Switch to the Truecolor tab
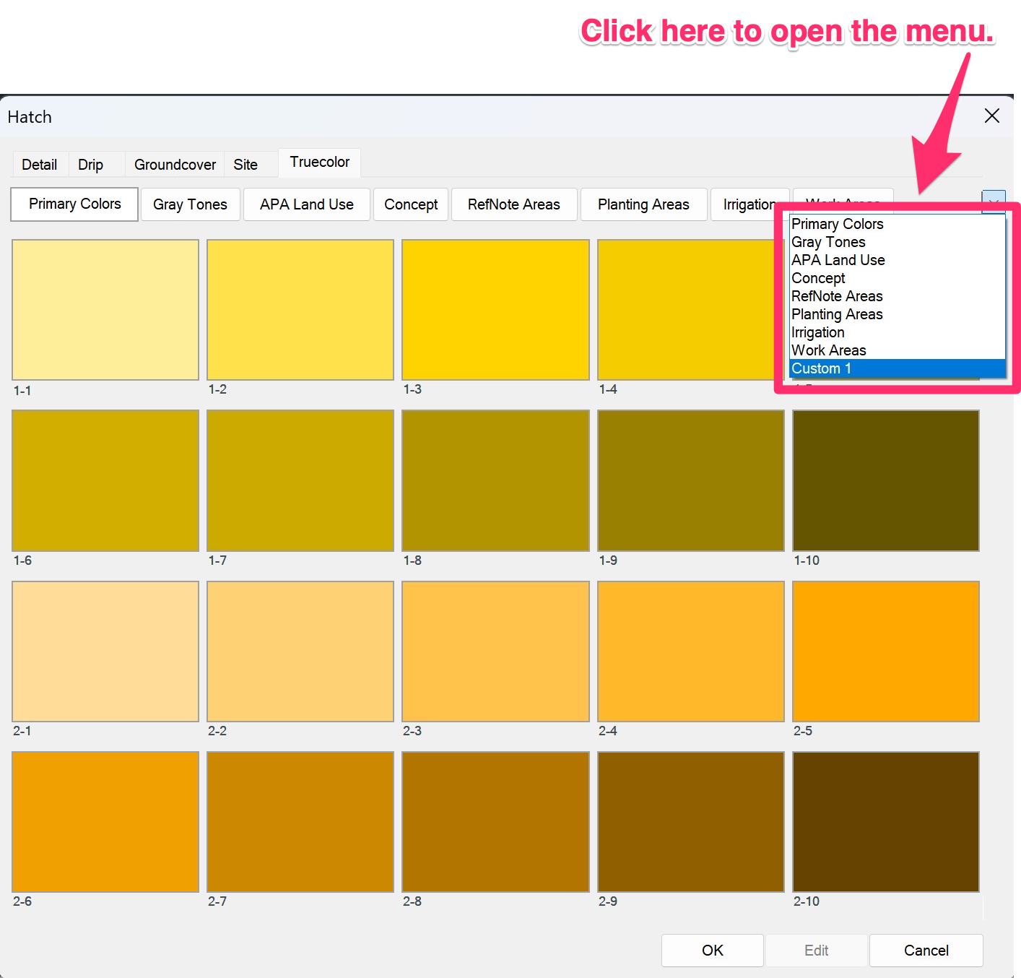1021x978 pixels. tap(318, 163)
